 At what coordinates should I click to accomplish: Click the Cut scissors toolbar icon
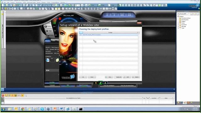click(x=30, y=5)
